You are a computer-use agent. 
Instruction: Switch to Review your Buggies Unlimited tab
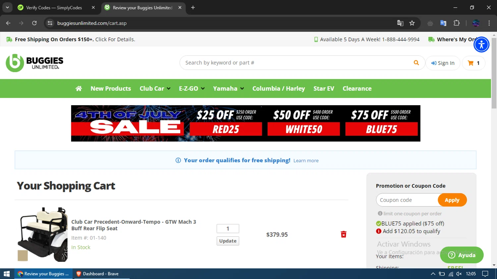coord(142,8)
